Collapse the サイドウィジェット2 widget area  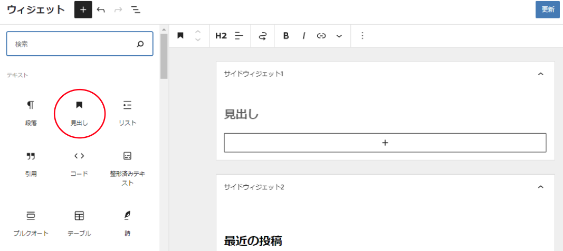[541, 187]
